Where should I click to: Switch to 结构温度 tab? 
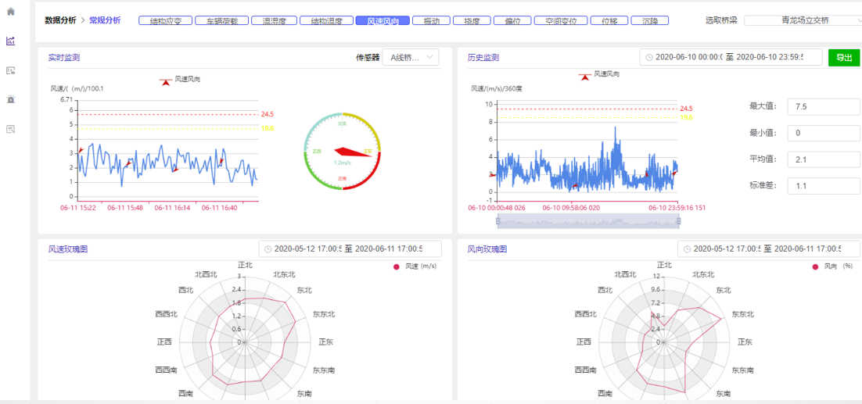[326, 21]
